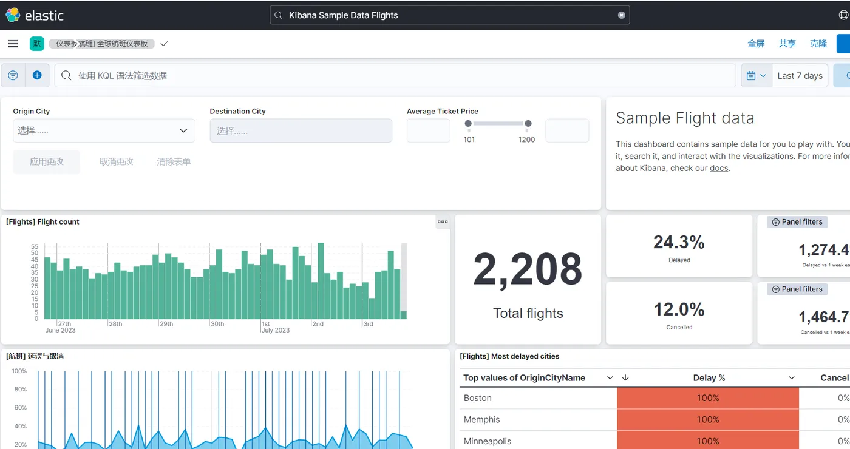
Task: Click the Average Ticket Price maximum field
Action: [567, 130]
